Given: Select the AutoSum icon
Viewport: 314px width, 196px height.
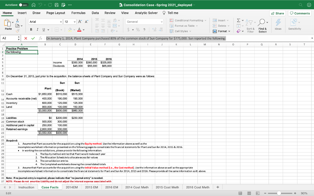Looking at the screenshot, I should click(x=239, y=20).
